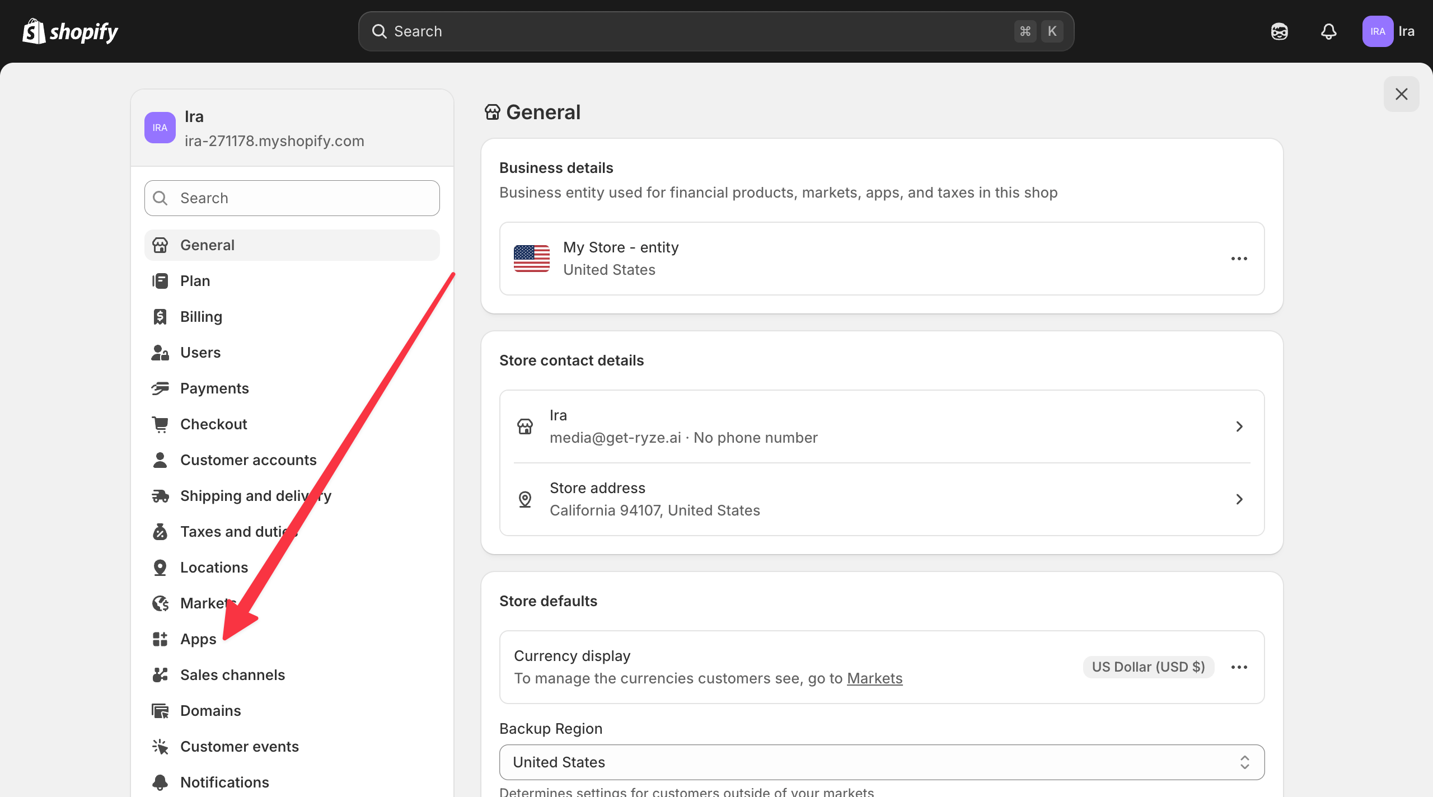Open the notifications bell
The image size is (1433, 797).
click(x=1329, y=31)
